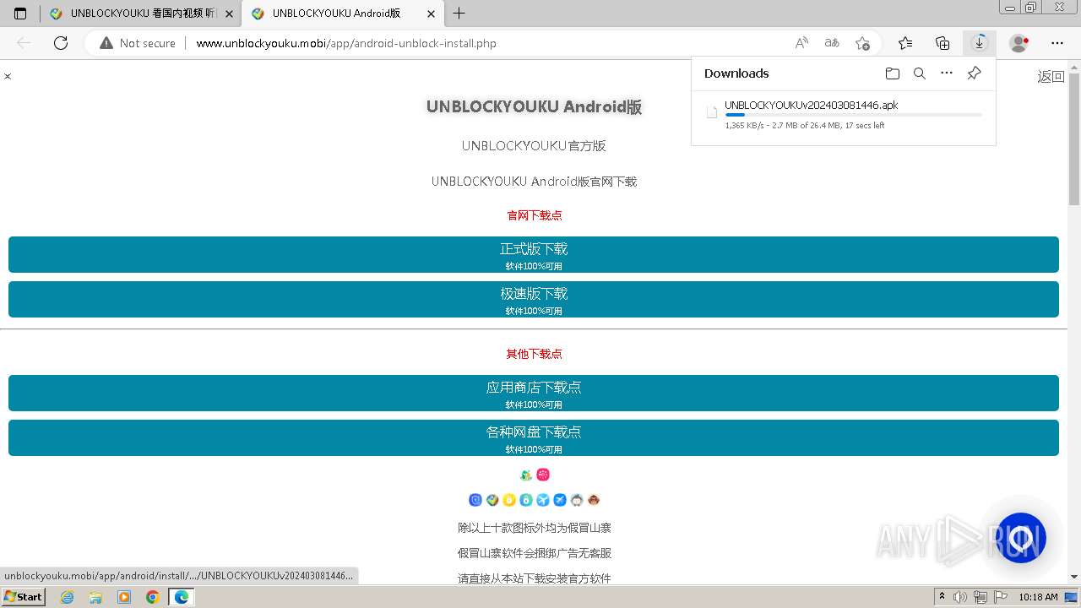Click the 其他下载点 red heading
Screen dimensions: 1081x608
pos(534,354)
